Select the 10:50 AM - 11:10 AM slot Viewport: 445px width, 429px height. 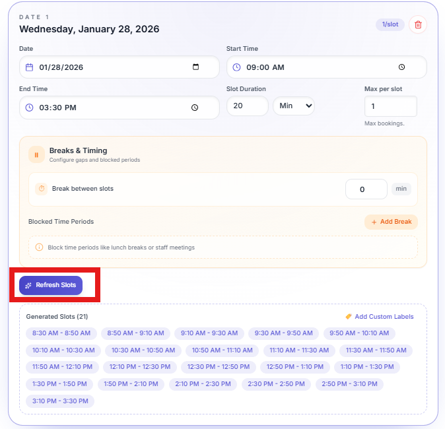click(222, 350)
